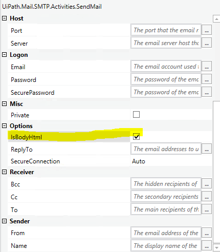Collapse the Sender section

[x=4, y=221]
